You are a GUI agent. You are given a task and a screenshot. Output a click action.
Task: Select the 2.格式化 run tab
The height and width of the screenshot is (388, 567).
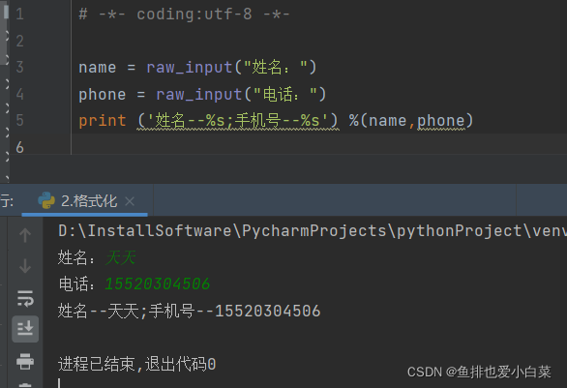(89, 201)
